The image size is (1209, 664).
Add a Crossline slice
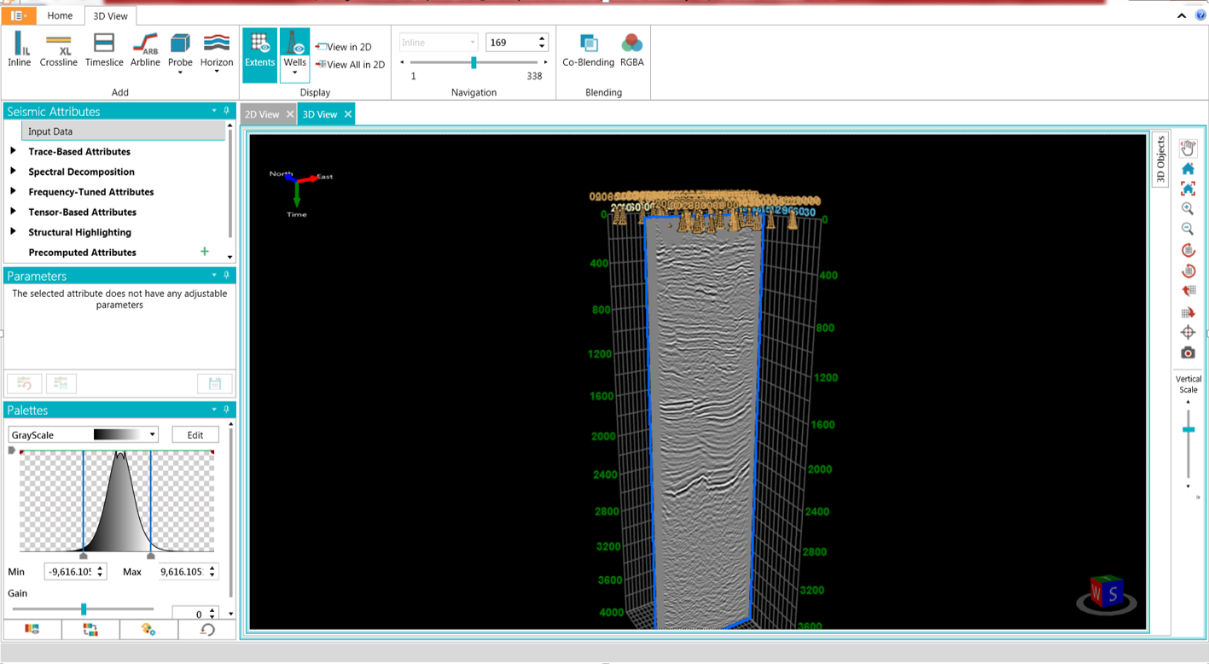pyautogui.click(x=58, y=50)
